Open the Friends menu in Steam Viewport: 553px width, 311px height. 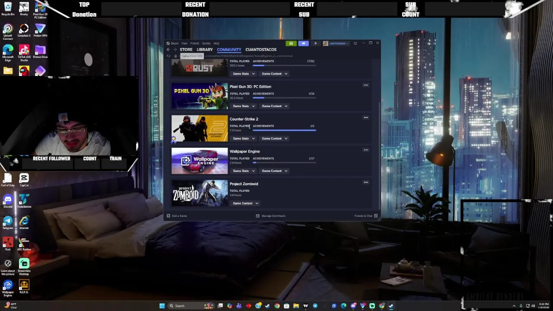[x=195, y=43]
